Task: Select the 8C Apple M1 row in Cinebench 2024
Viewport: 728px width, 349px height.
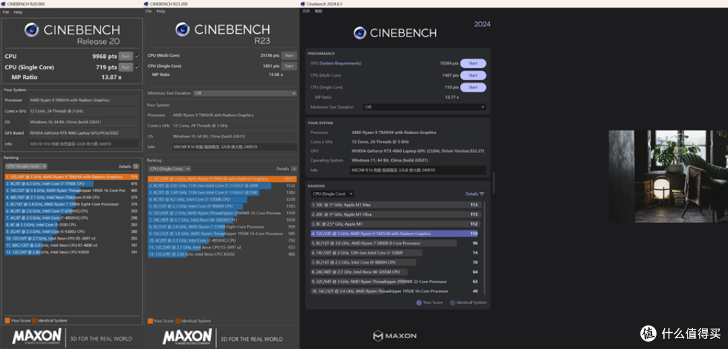Action: tap(394, 224)
